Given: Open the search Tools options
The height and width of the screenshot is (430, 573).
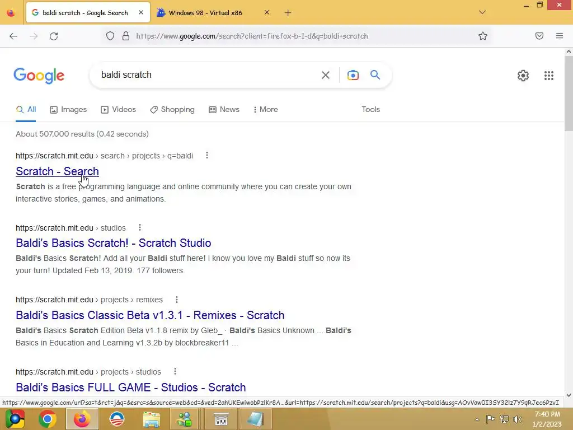Looking at the screenshot, I should pyautogui.click(x=371, y=109).
